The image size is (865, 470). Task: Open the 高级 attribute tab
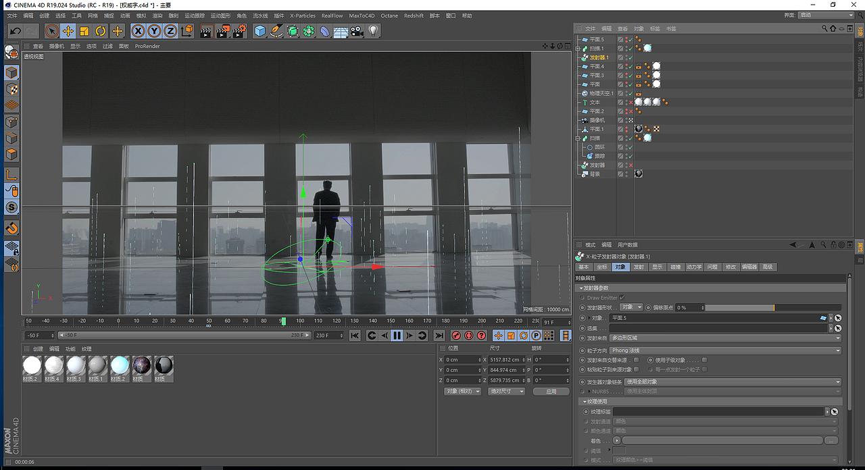(x=767, y=267)
